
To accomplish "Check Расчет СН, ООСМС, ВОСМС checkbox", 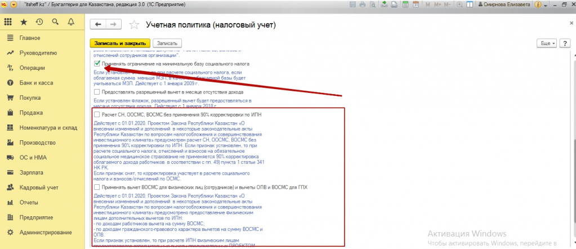I will [x=97, y=115].
